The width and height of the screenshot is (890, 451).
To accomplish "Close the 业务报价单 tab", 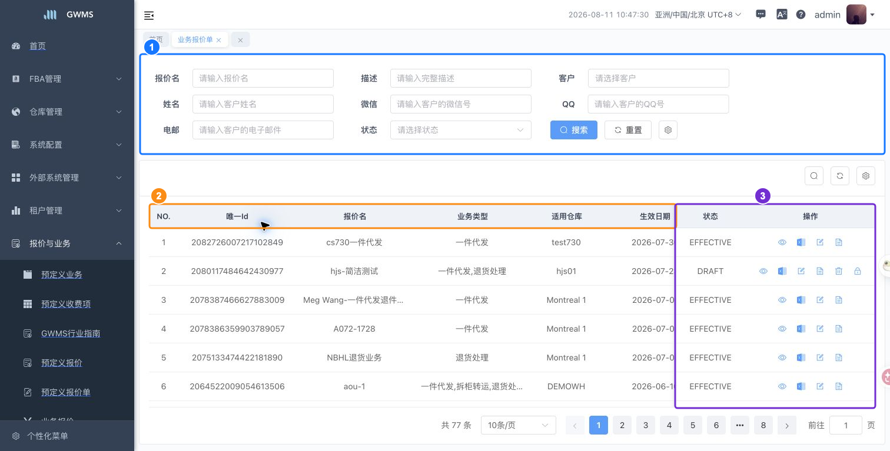I will (219, 40).
